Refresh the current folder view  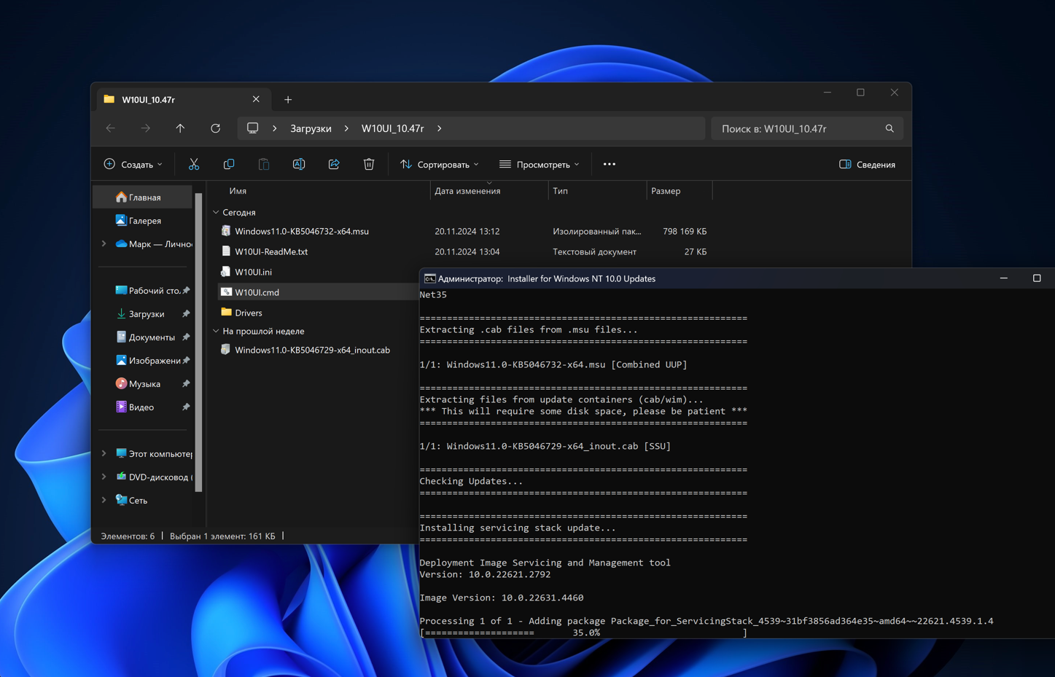tap(216, 128)
